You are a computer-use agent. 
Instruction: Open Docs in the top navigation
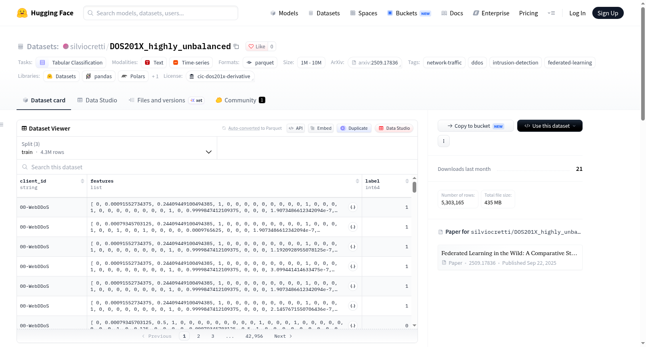(452, 13)
